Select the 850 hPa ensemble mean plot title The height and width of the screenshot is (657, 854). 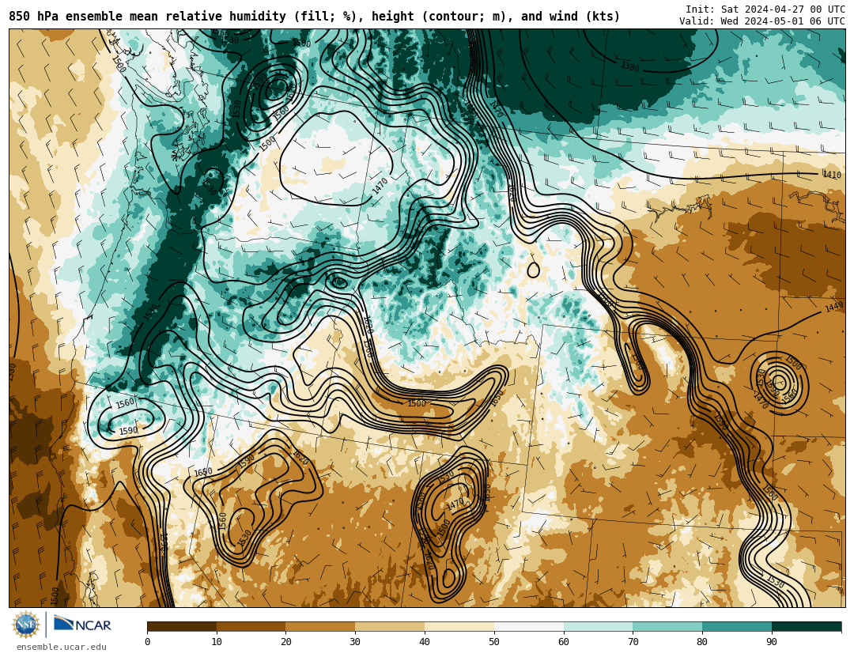pyautogui.click(x=314, y=17)
